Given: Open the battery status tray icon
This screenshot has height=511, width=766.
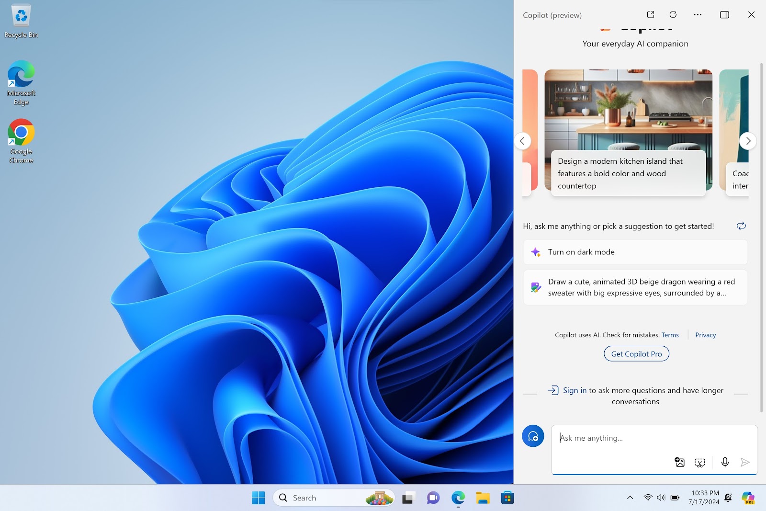Looking at the screenshot, I should [675, 498].
